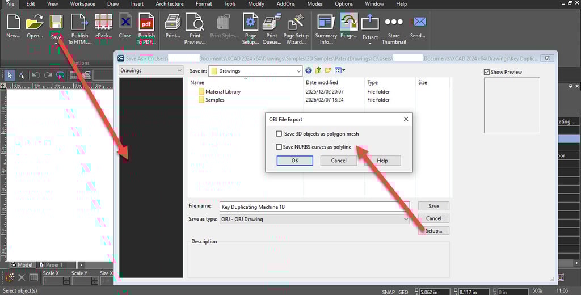581x295 pixels.
Task: Check Save NURBS curves as polyline
Action: pyautogui.click(x=279, y=147)
